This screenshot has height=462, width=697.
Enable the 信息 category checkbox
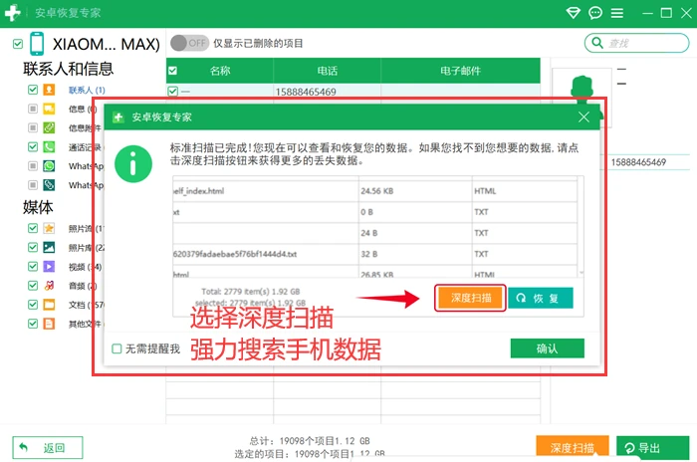(33, 109)
